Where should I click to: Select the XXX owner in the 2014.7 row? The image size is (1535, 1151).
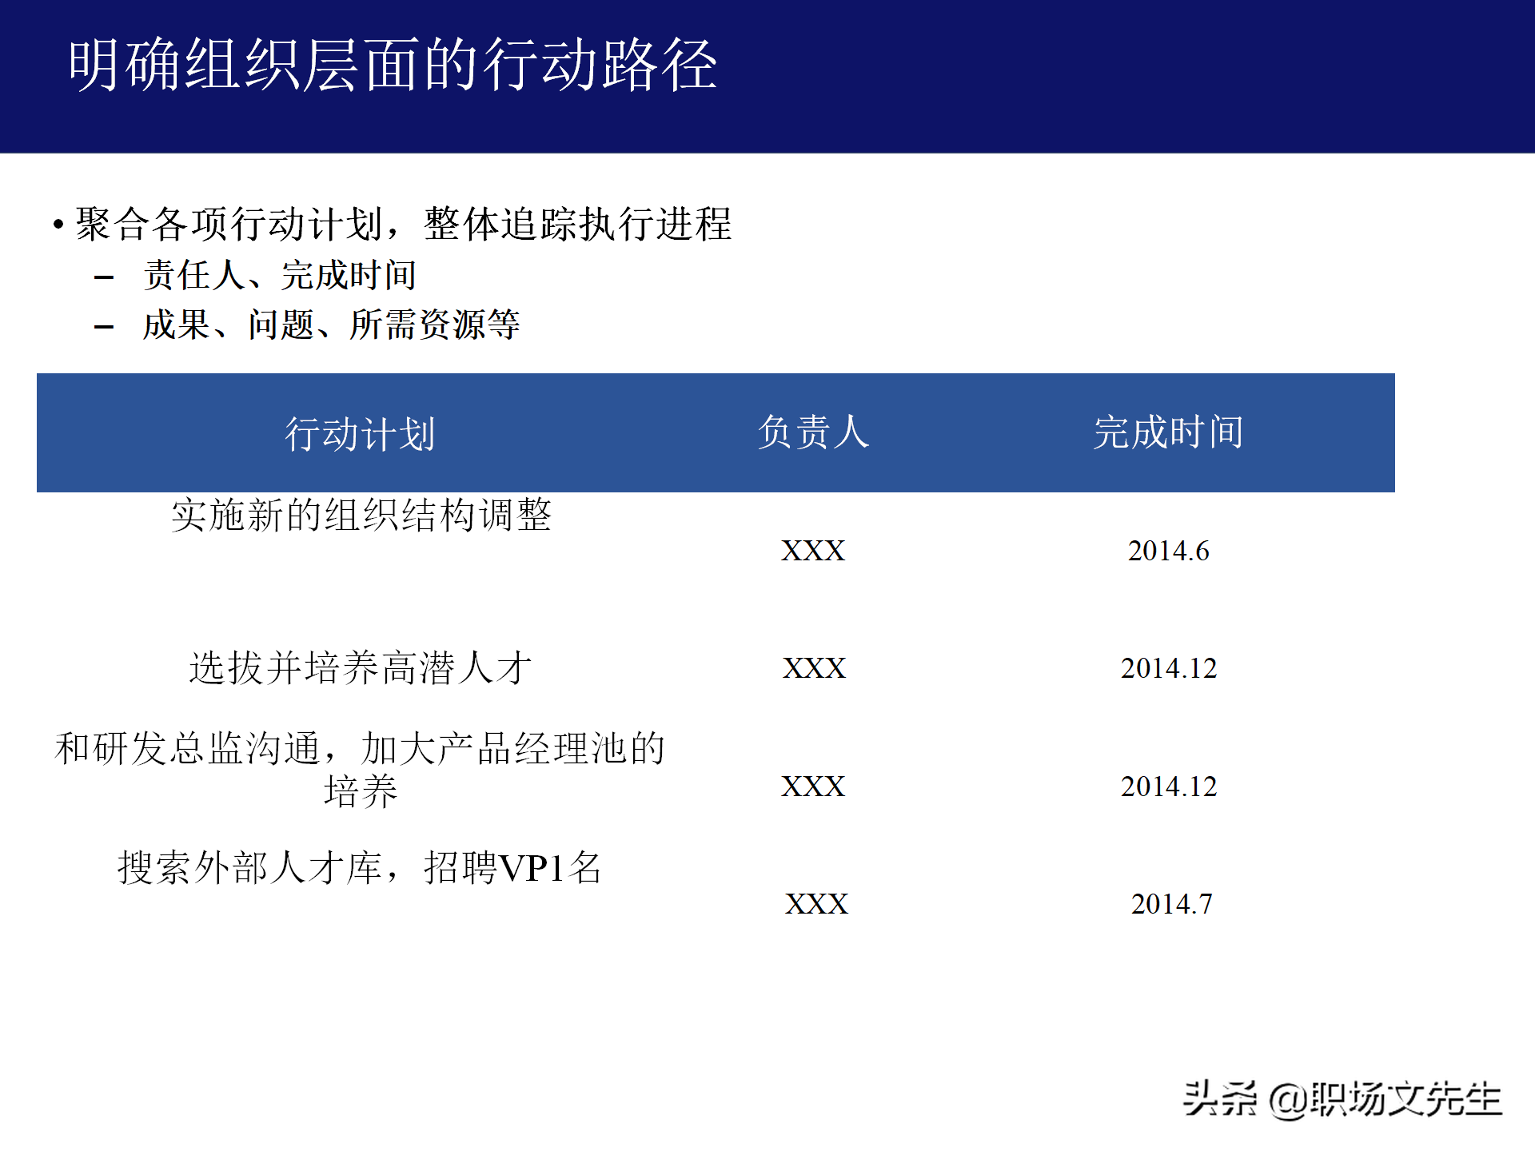(x=816, y=904)
